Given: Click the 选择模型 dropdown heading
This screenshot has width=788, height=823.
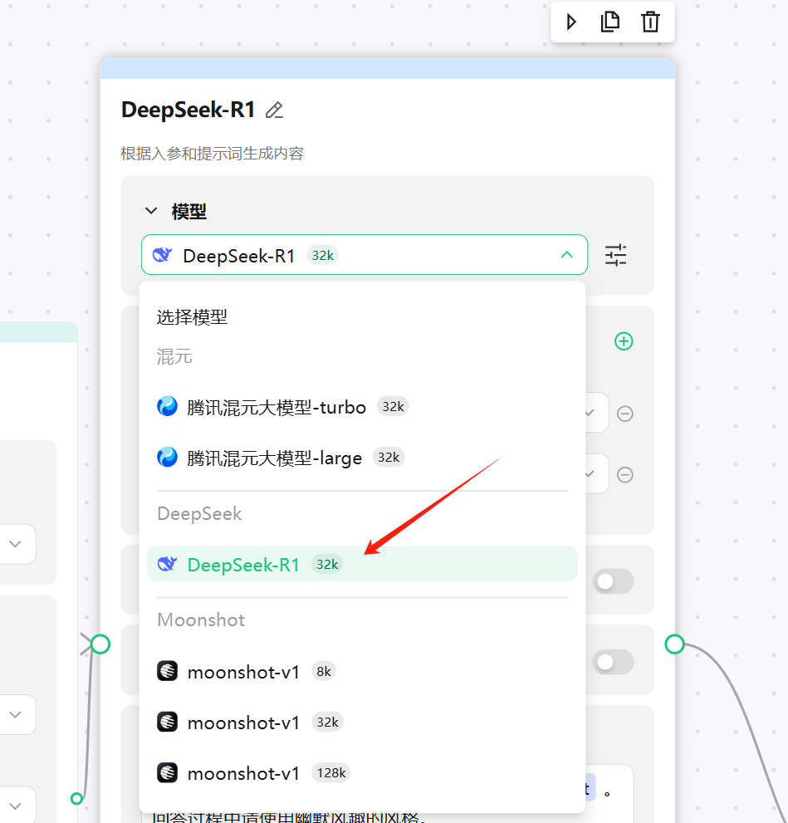Looking at the screenshot, I should [x=192, y=317].
